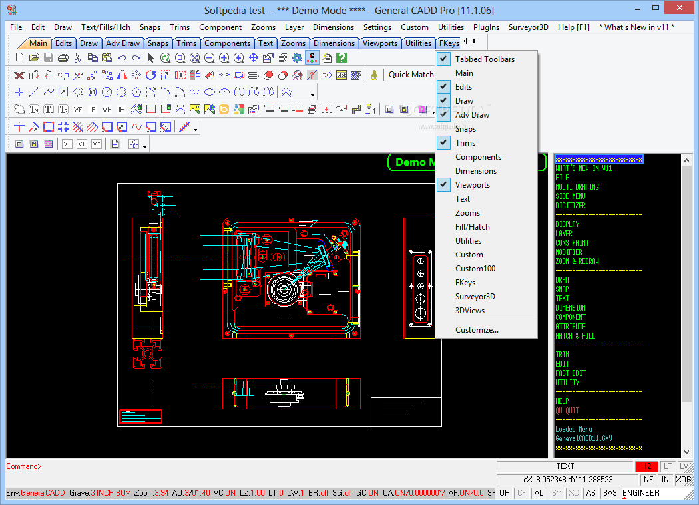This screenshot has width=699, height=505.
Task: Click the VE viewport icon
Action: (x=67, y=144)
